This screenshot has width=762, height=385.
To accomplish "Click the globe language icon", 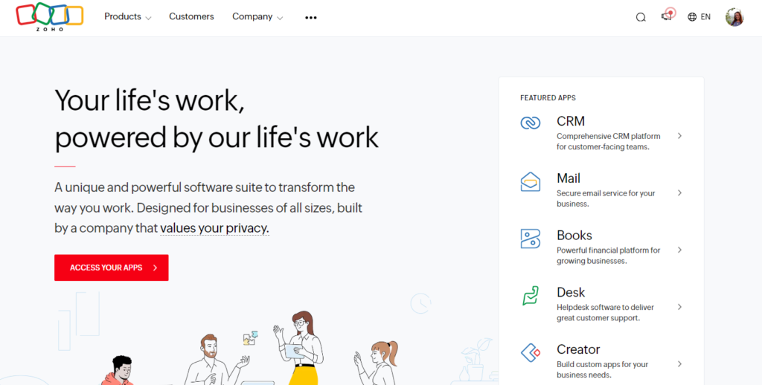I will tap(692, 17).
